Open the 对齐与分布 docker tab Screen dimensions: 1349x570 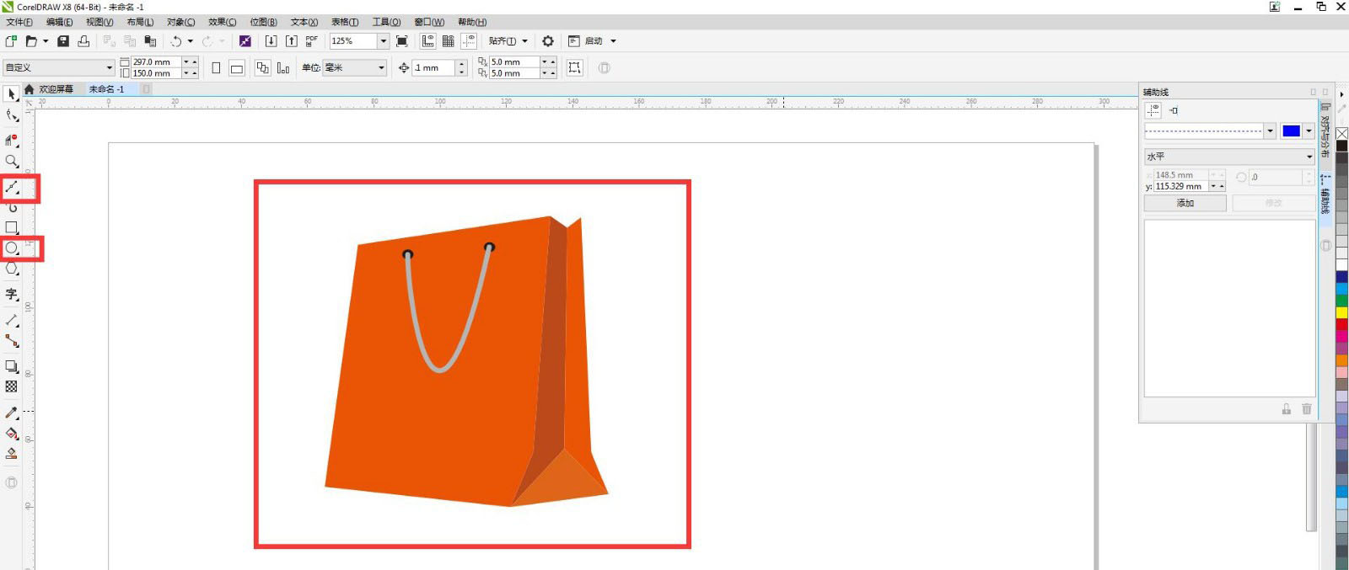1325,131
